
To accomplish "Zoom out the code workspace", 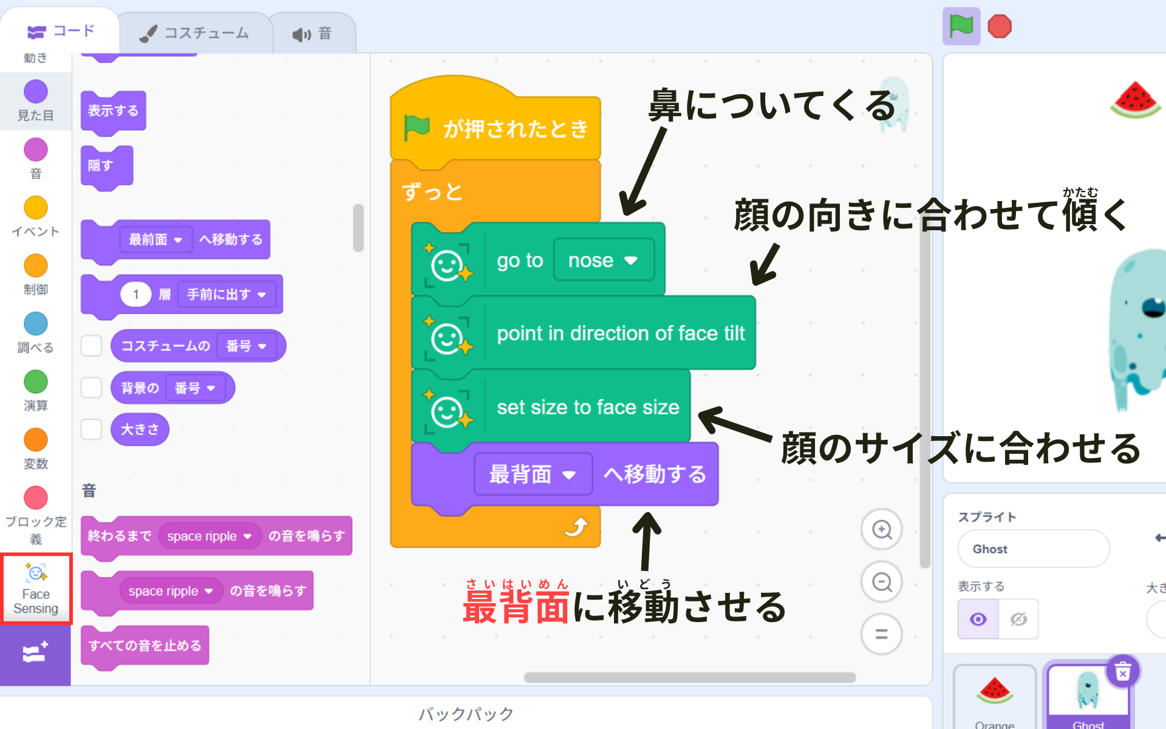I will (881, 582).
